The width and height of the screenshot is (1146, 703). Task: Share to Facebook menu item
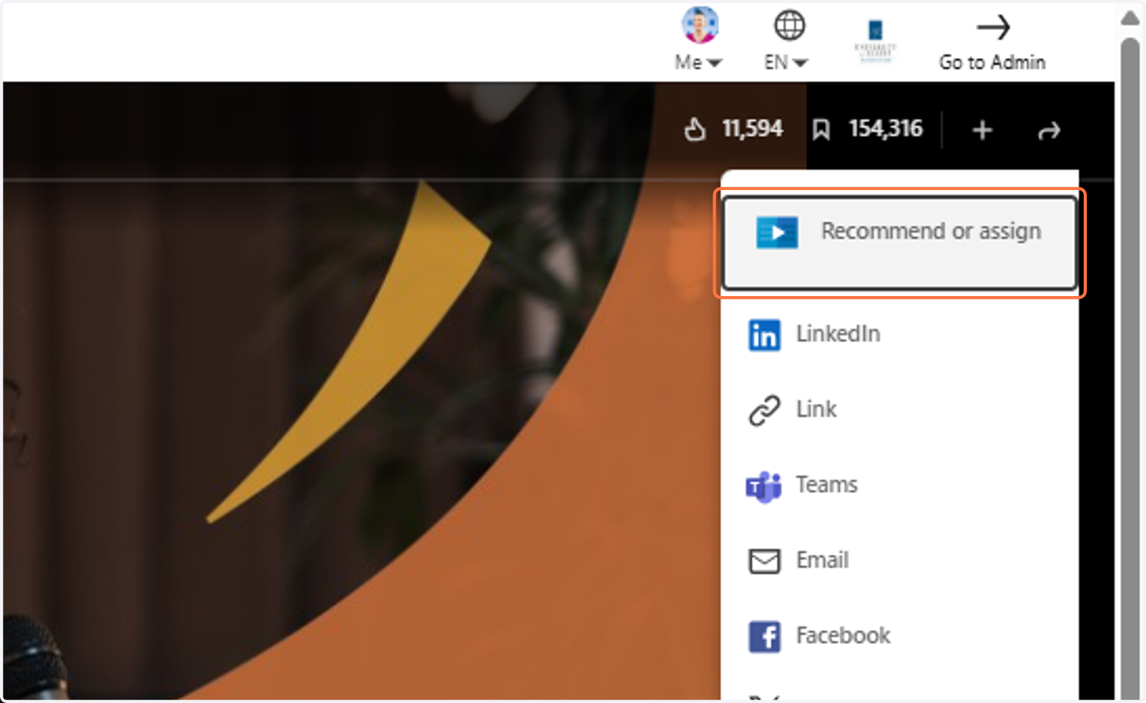coord(900,636)
